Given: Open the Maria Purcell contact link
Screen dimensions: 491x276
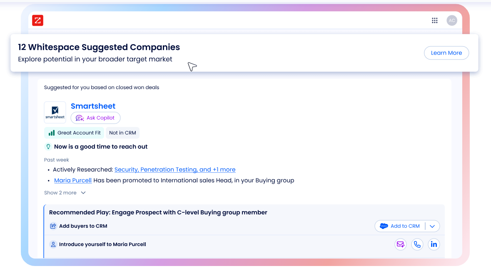Looking at the screenshot, I should pyautogui.click(x=72, y=181).
